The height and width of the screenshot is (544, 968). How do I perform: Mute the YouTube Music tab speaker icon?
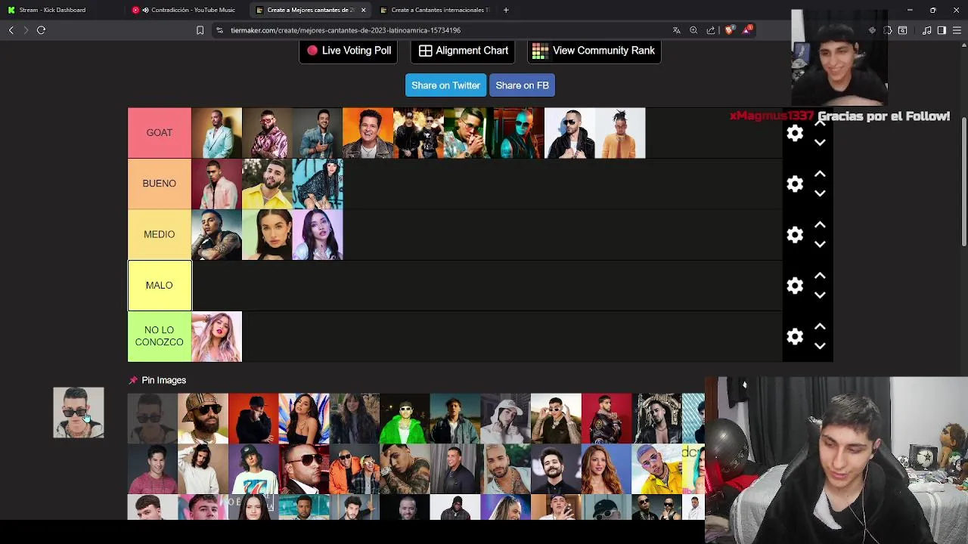(x=145, y=10)
